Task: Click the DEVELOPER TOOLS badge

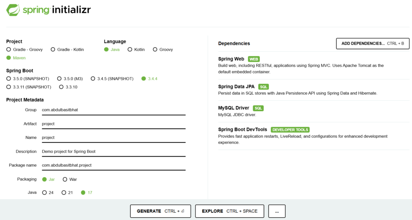Action: (x=290, y=130)
